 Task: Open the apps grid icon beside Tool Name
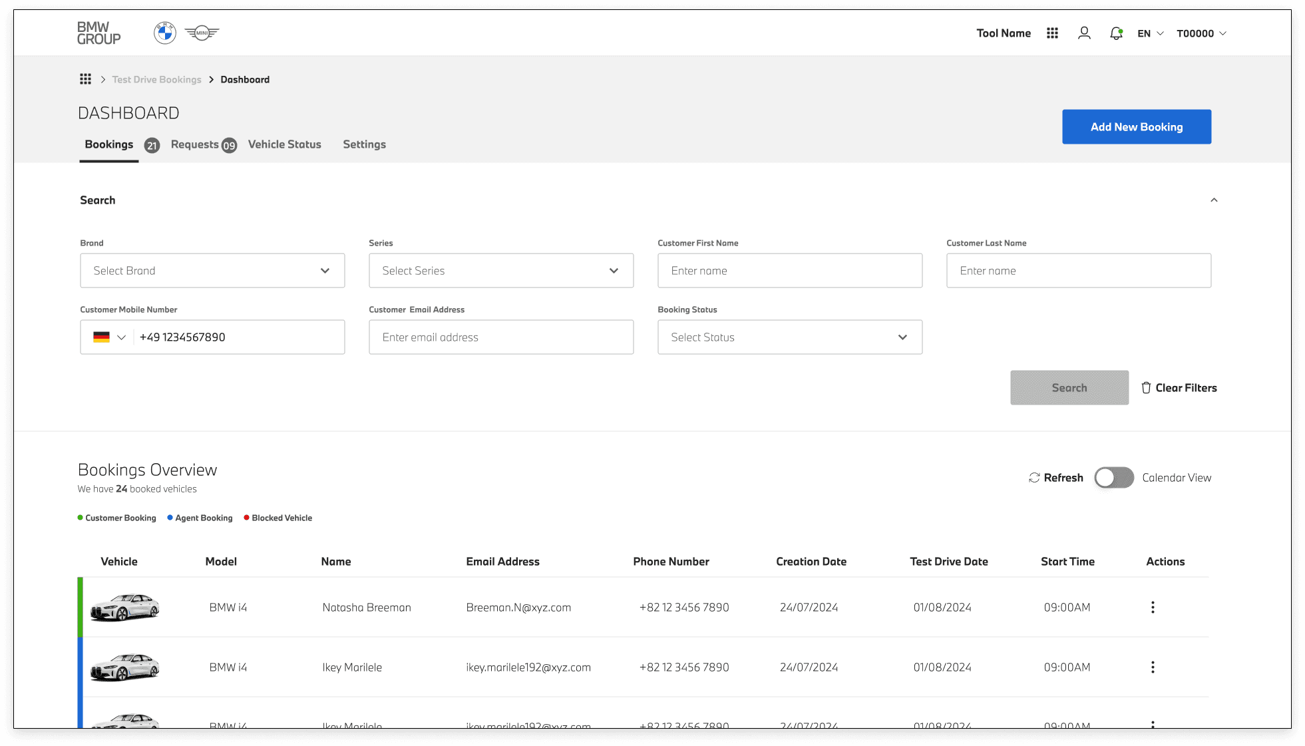point(1052,33)
